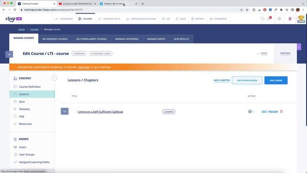Go to Courses breadcrumb
The width and height of the screenshot is (307, 173).
tap(34, 29)
